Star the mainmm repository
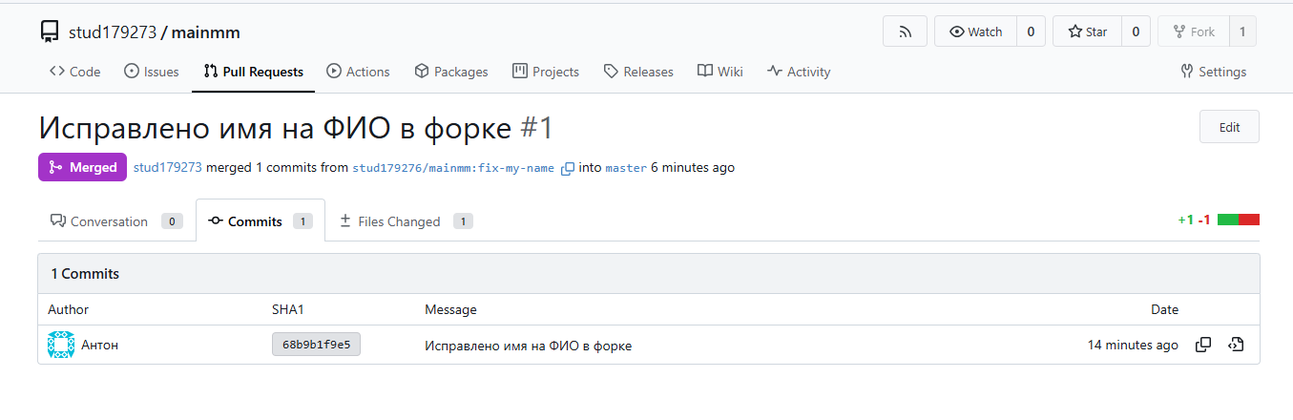Image resolution: width=1293 pixels, height=420 pixels. [x=1087, y=31]
